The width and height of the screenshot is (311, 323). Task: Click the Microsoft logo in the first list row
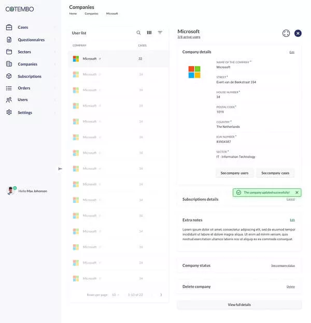(x=76, y=58)
